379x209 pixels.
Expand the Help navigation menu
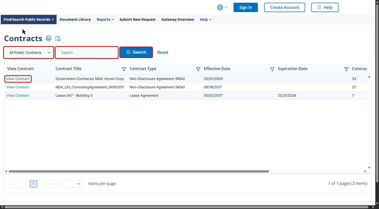tap(206, 20)
